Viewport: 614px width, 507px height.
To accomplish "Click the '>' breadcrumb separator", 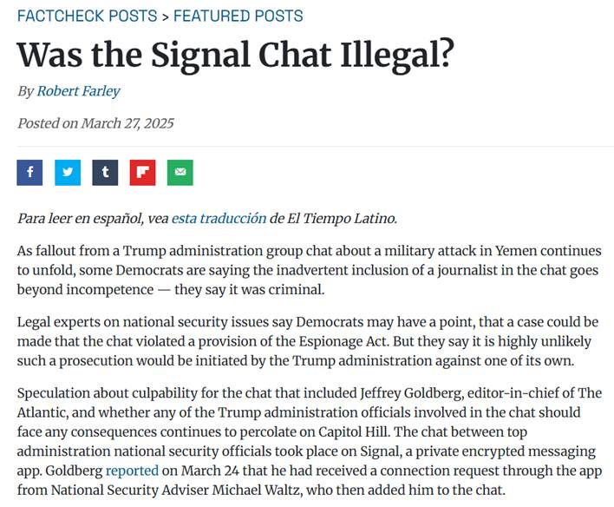I will pos(166,16).
